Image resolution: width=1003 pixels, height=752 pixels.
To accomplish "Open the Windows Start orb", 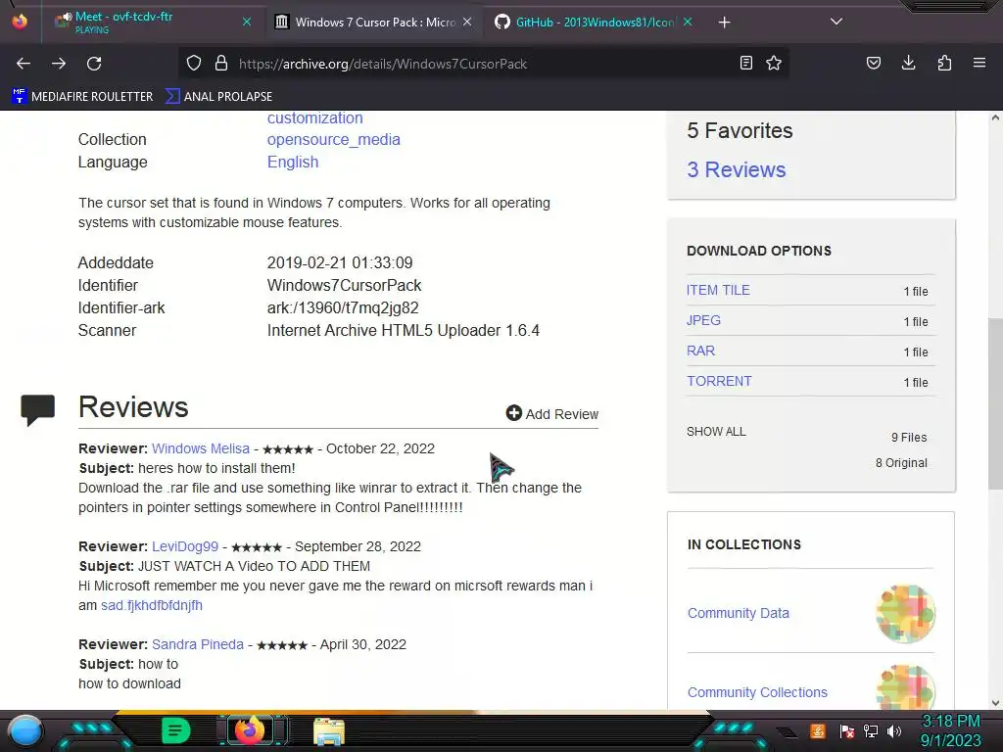I will click(x=25, y=730).
